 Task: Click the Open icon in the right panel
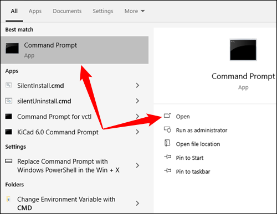click(x=167, y=116)
